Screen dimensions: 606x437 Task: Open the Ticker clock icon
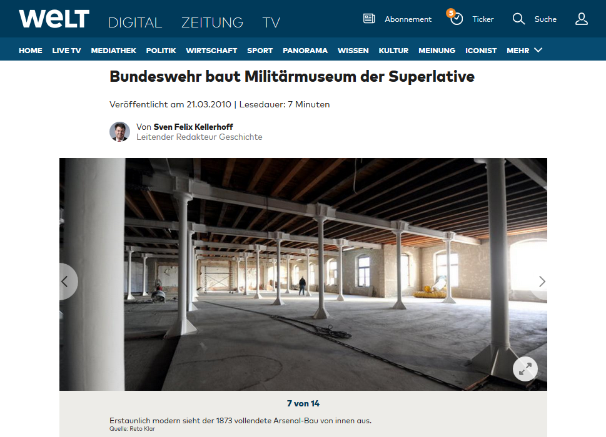456,18
